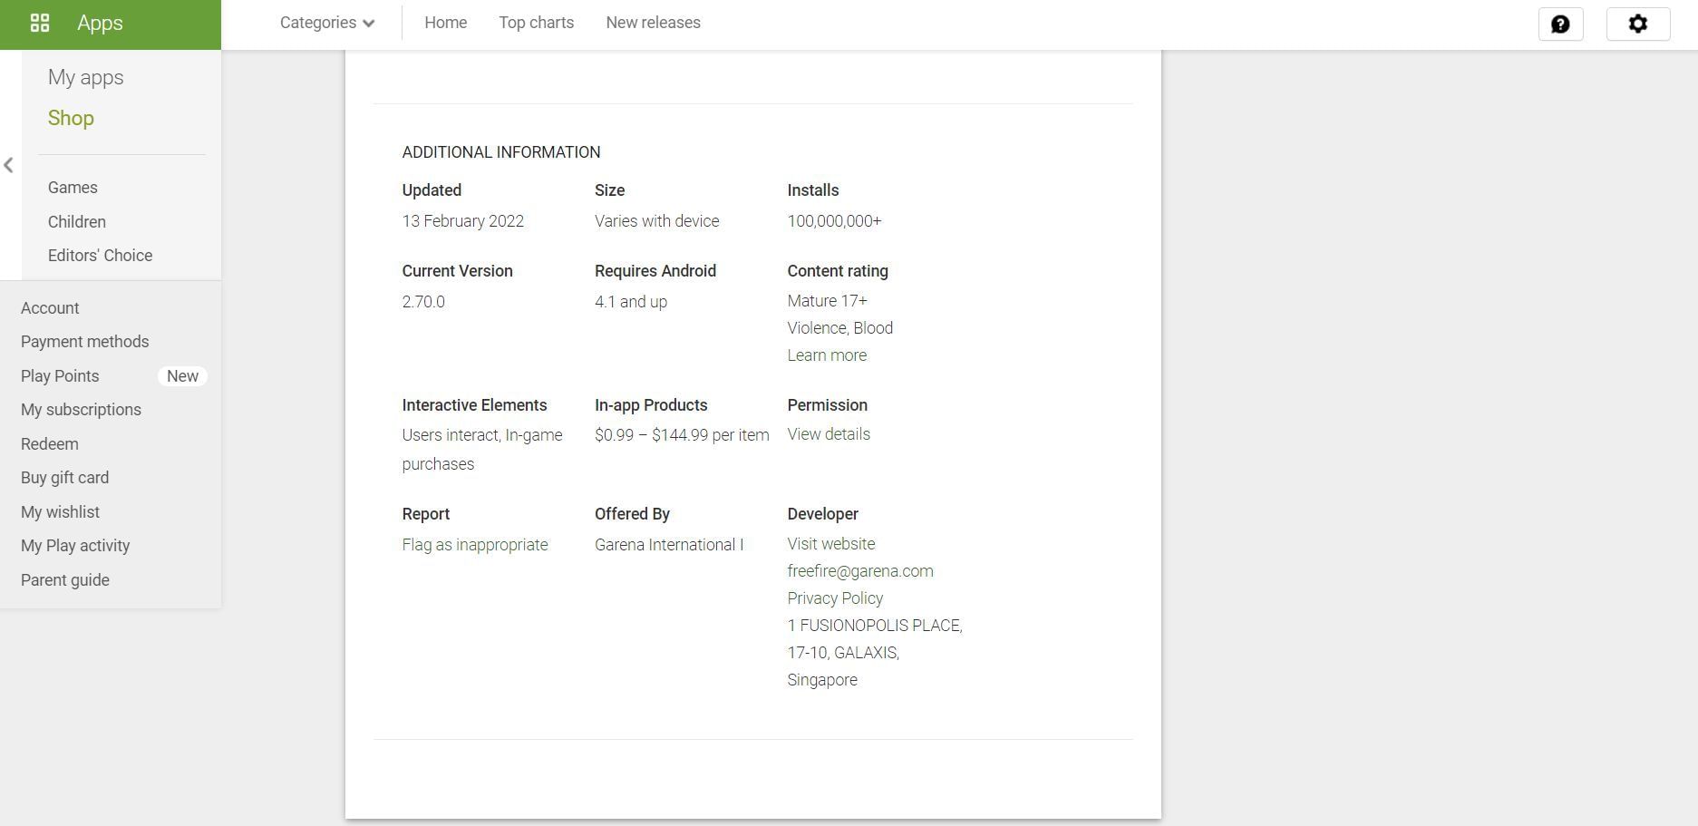Select My apps in the sidebar

pyautogui.click(x=86, y=78)
